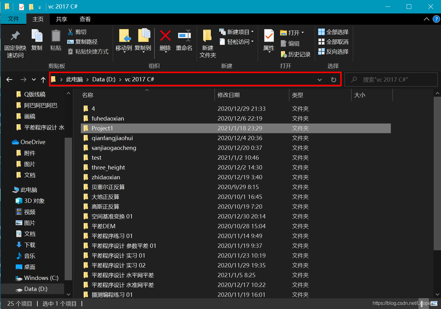Viewport: 441px width, 309px height.
Task: Click the navigation pane scrollbar down arrow
Action: tap(69, 295)
